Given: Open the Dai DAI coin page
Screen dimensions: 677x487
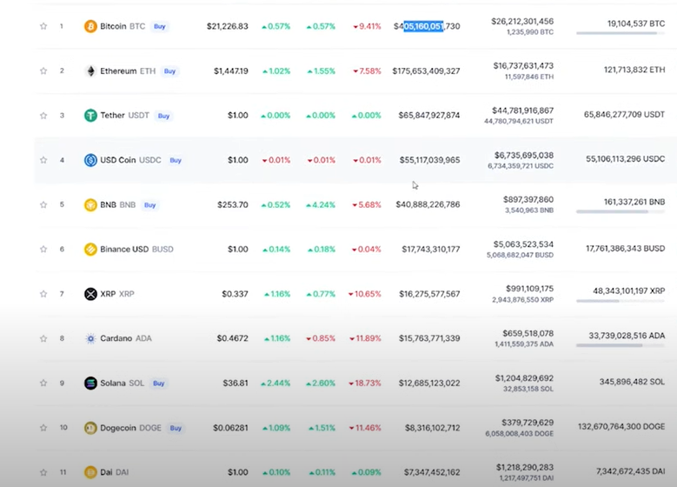Looking at the screenshot, I should coord(115,472).
